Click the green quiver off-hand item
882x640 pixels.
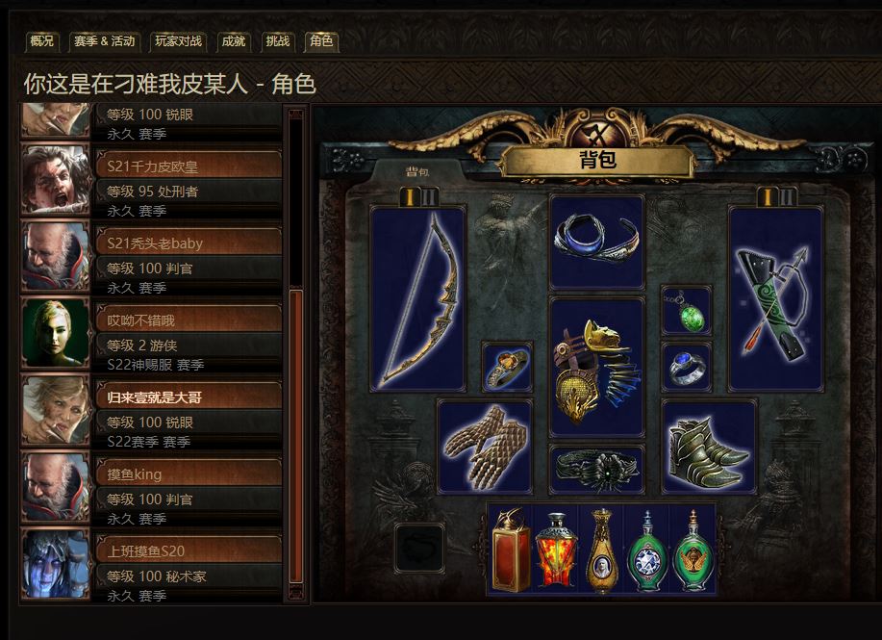[x=775, y=298]
